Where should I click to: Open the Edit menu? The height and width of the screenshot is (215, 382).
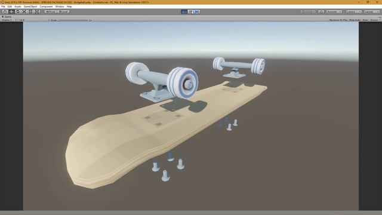click(x=10, y=7)
